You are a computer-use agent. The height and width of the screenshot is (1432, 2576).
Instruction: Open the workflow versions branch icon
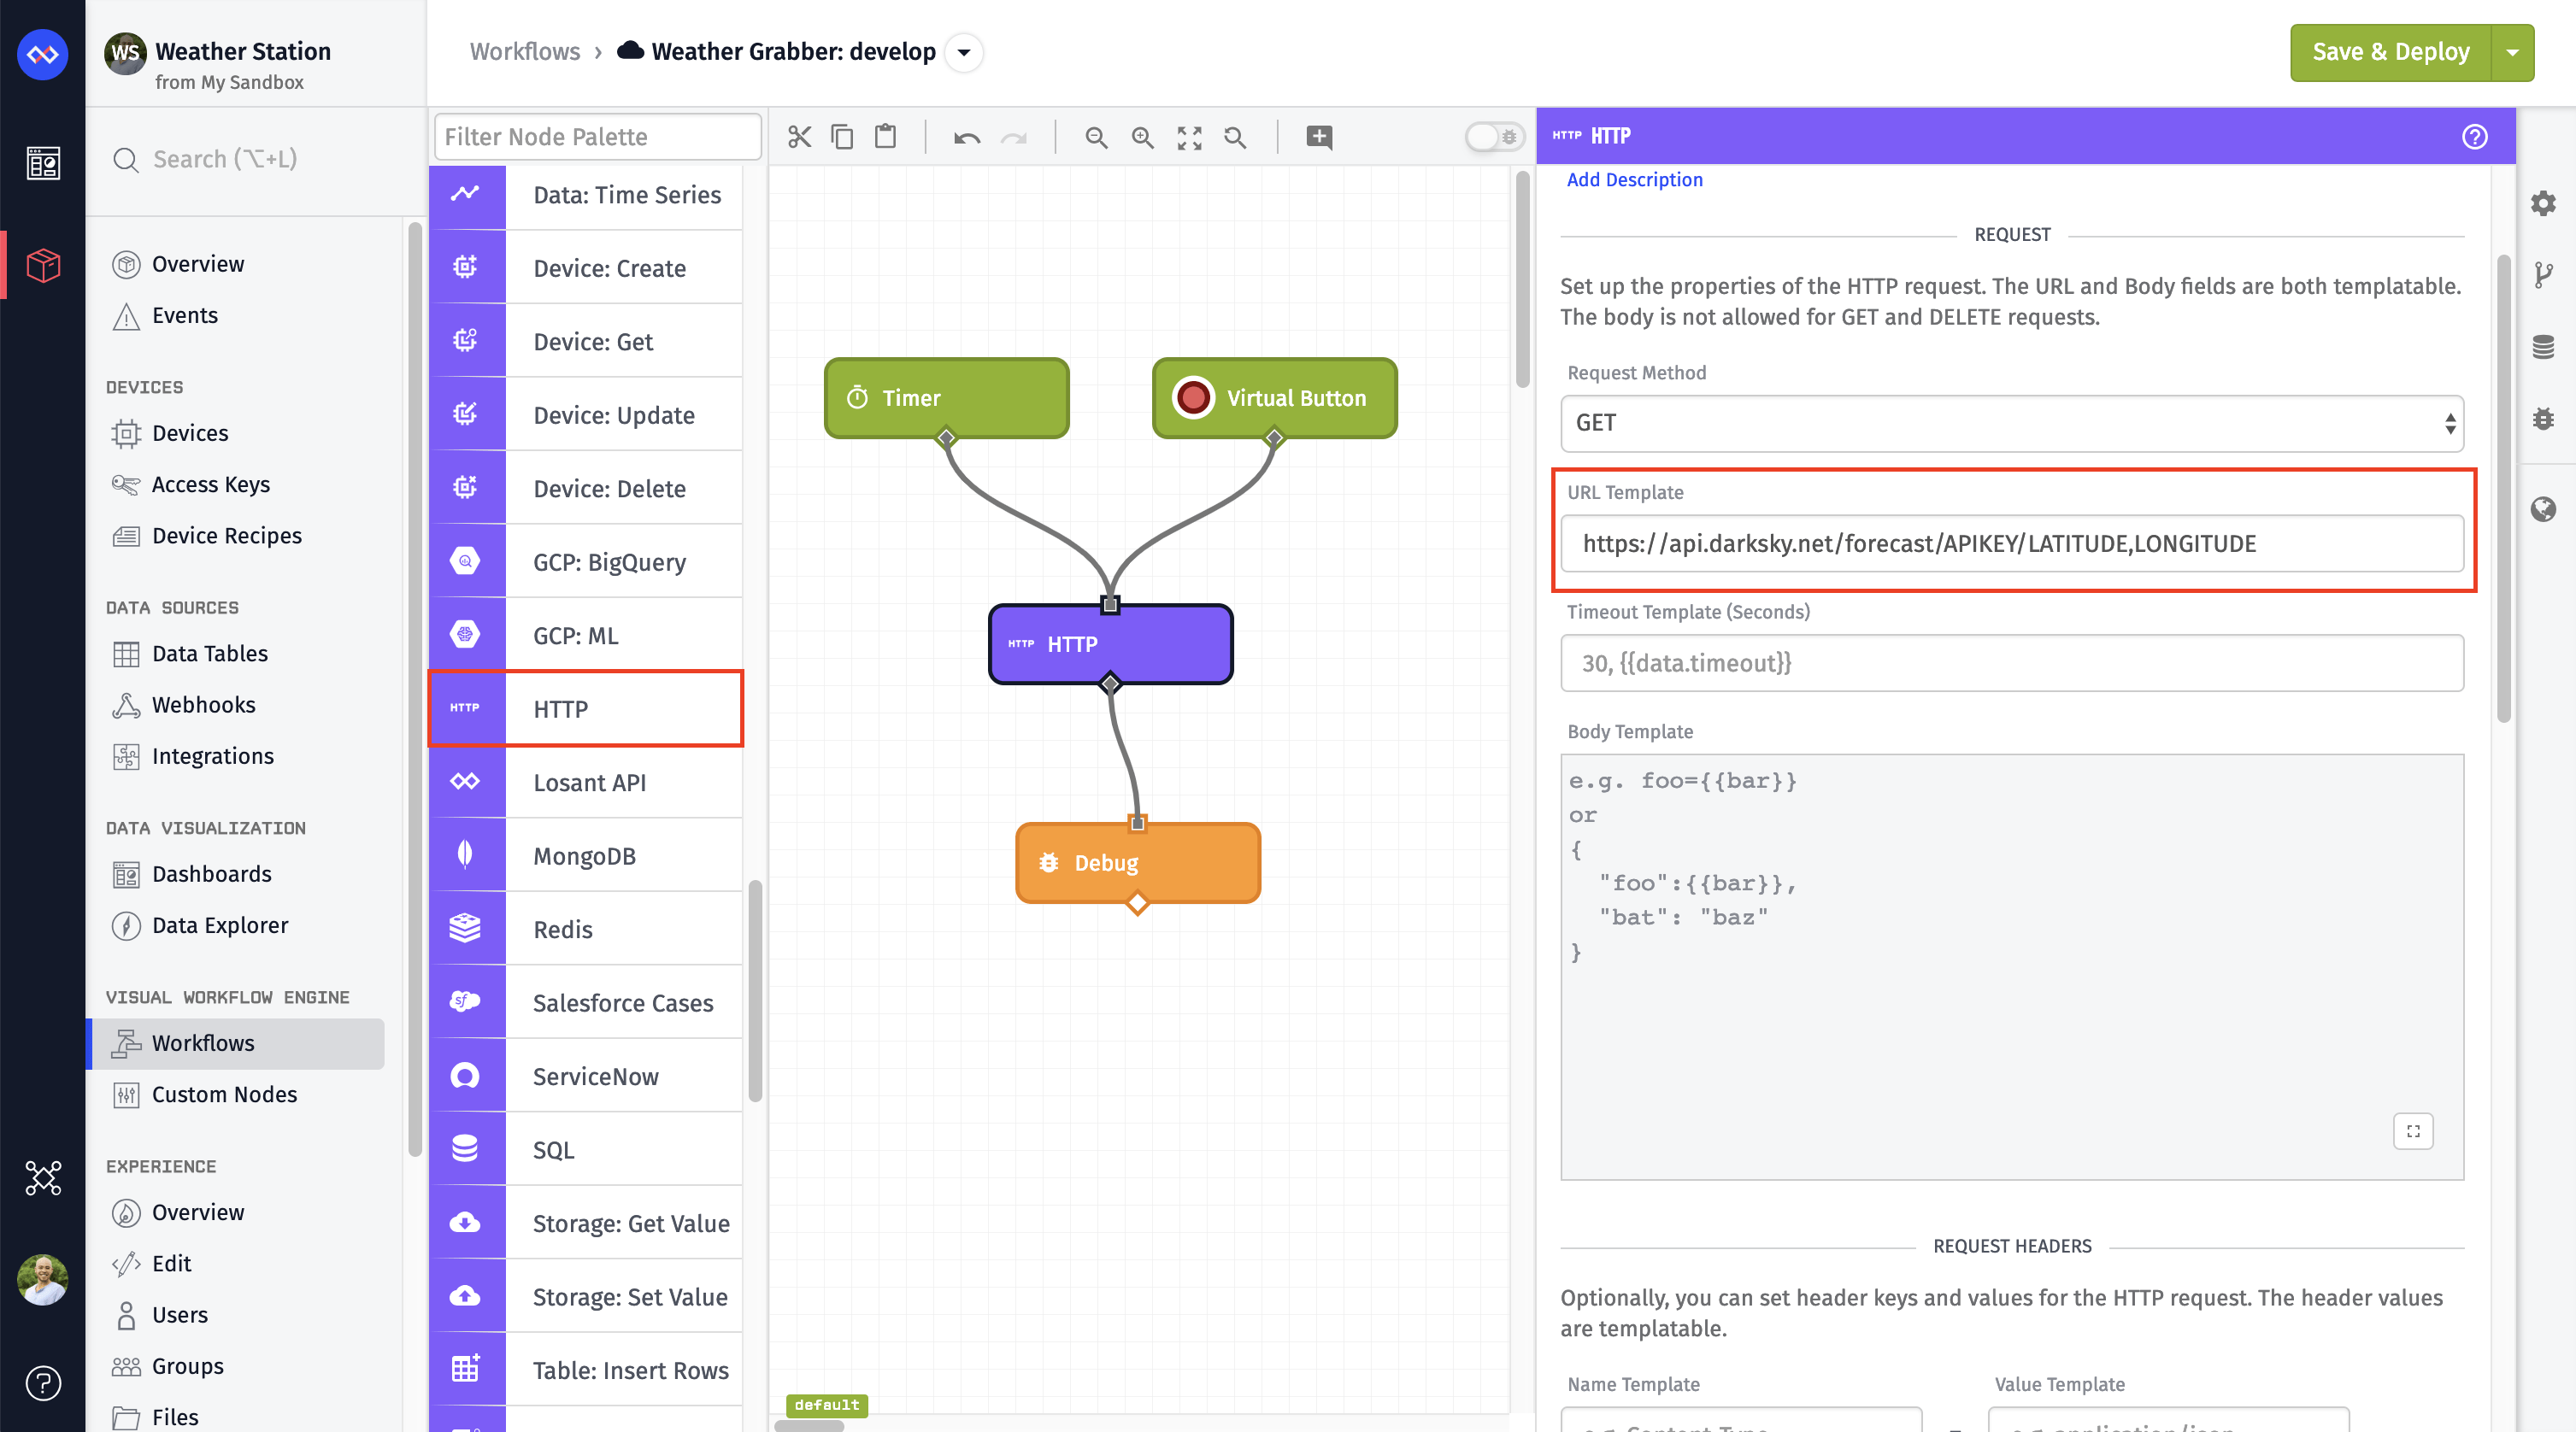click(x=2543, y=274)
